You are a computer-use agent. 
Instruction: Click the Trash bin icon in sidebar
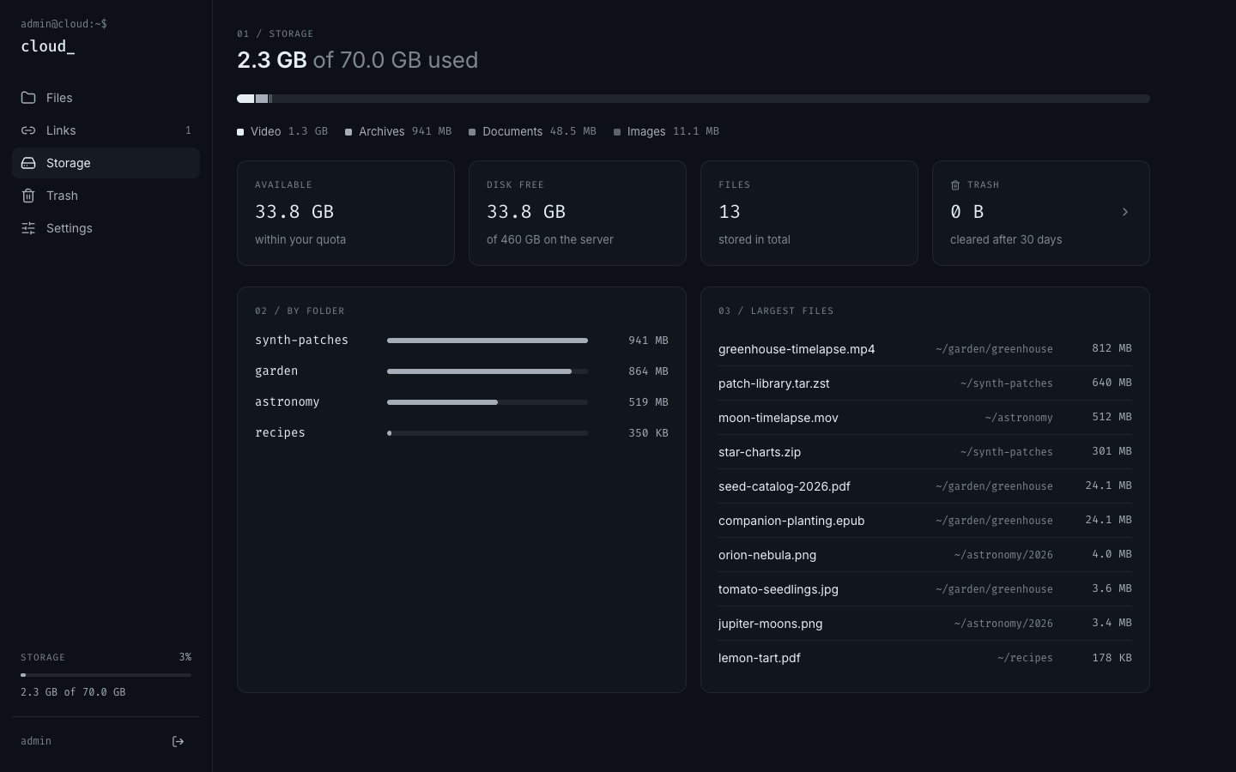28,196
